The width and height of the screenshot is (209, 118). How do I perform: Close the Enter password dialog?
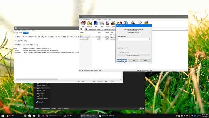pos(150,26)
